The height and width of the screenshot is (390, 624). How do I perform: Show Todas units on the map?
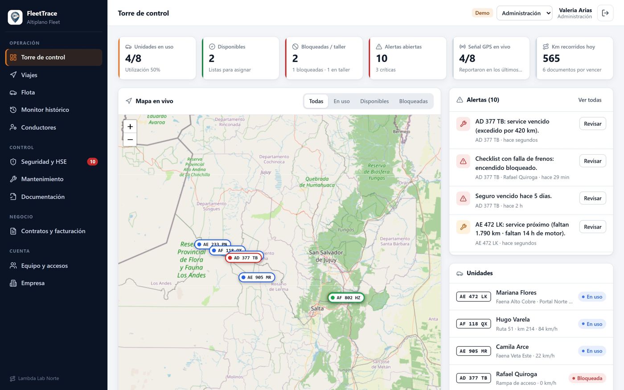click(316, 101)
